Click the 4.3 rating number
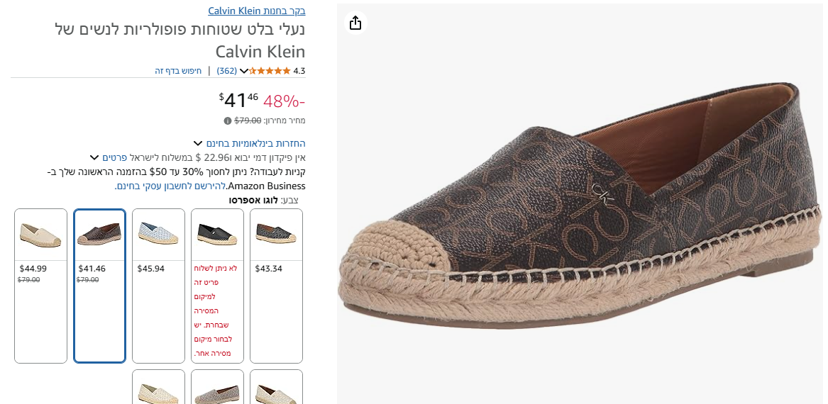 tap(299, 71)
